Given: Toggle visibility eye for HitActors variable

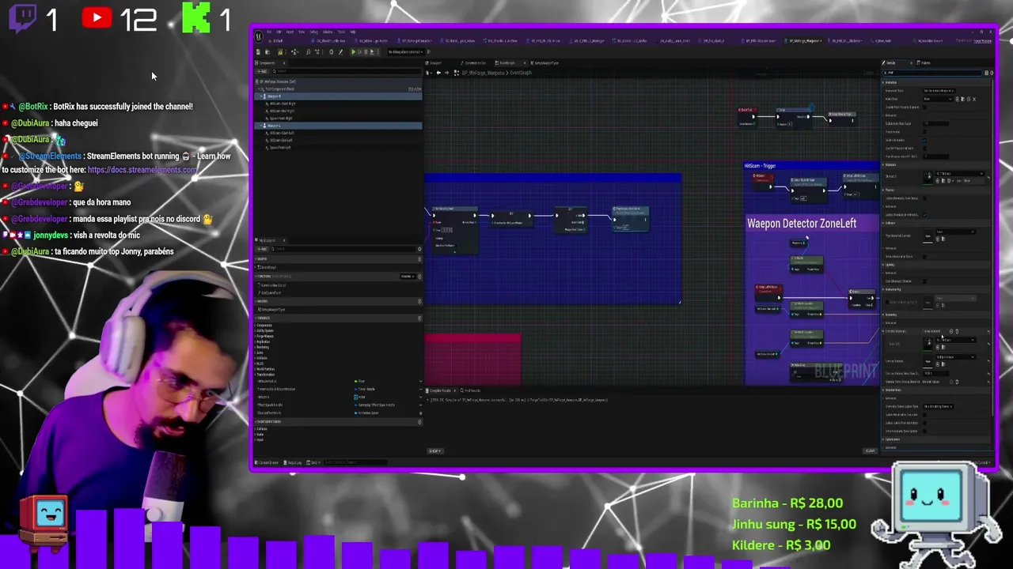Looking at the screenshot, I should pyautogui.click(x=420, y=397).
